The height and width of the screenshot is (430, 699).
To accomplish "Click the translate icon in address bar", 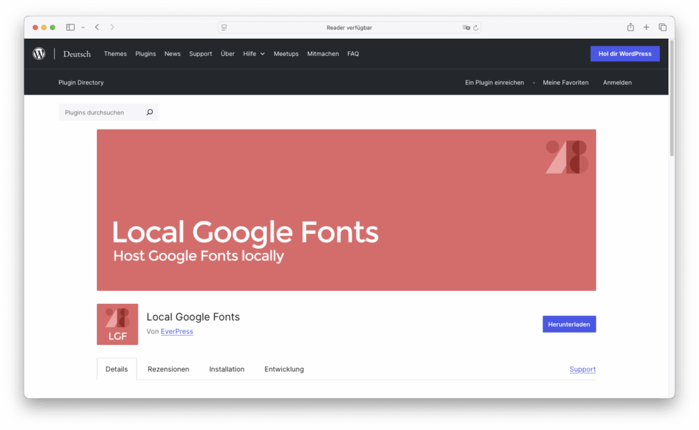I will point(466,27).
